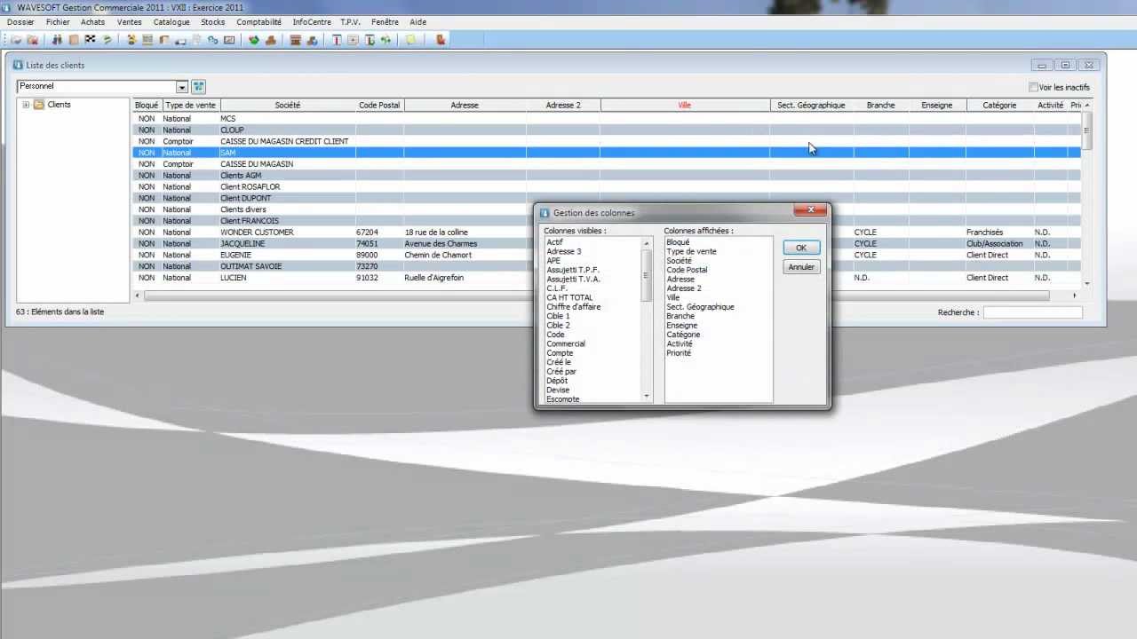Image resolution: width=1137 pixels, height=639 pixels.
Task: Click the delivery truck toolbar icon
Action: [x=180, y=40]
